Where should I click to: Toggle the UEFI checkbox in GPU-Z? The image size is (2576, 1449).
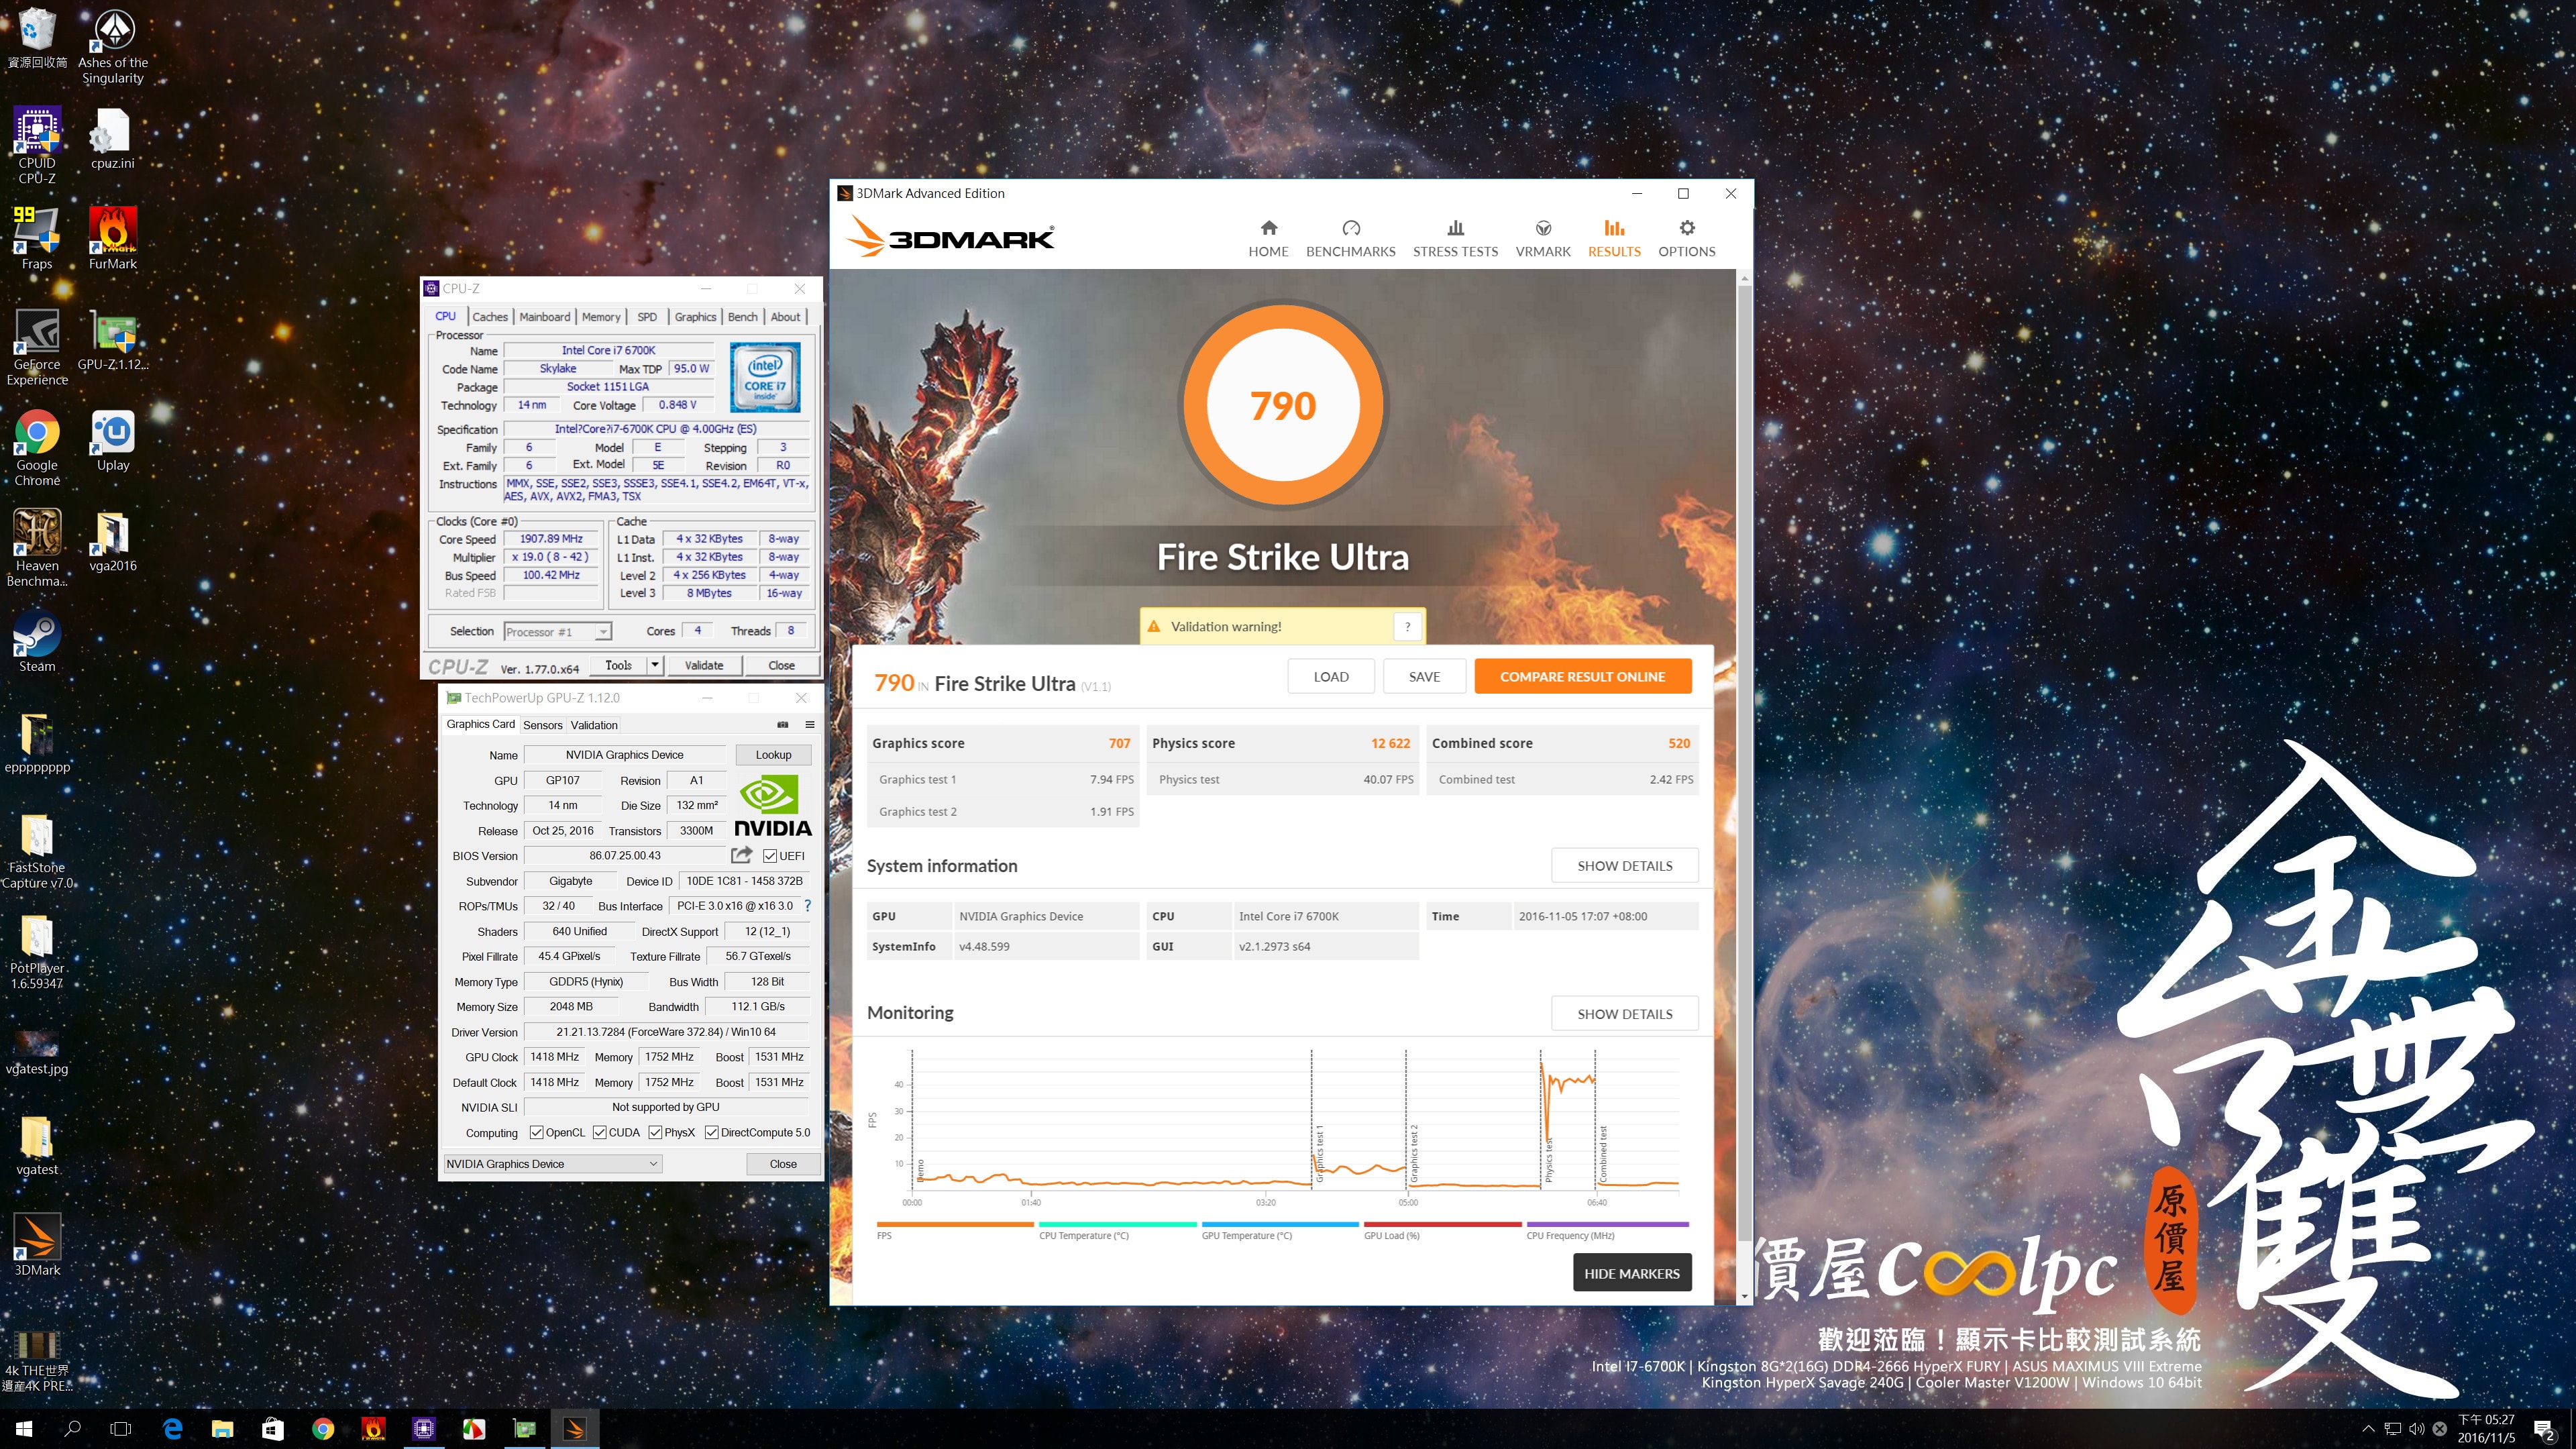point(770,856)
